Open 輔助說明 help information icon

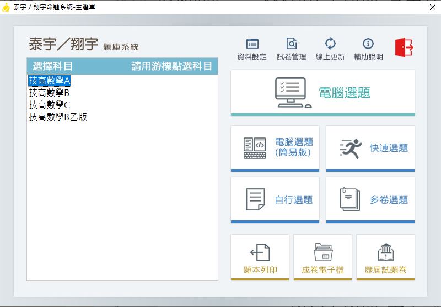pos(368,49)
